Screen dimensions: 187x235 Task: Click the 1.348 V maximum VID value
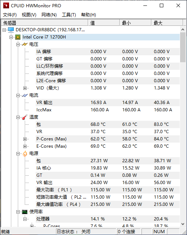(162, 88)
